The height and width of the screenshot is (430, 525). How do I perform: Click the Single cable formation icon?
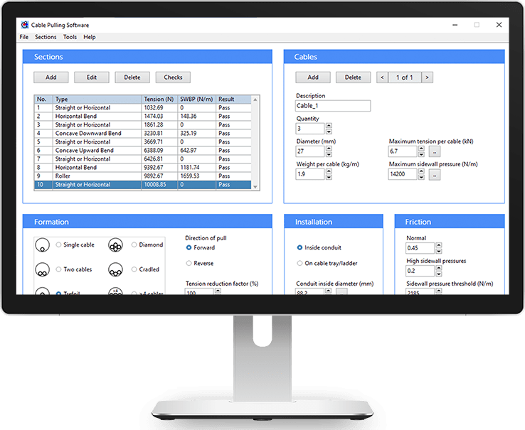point(43,245)
